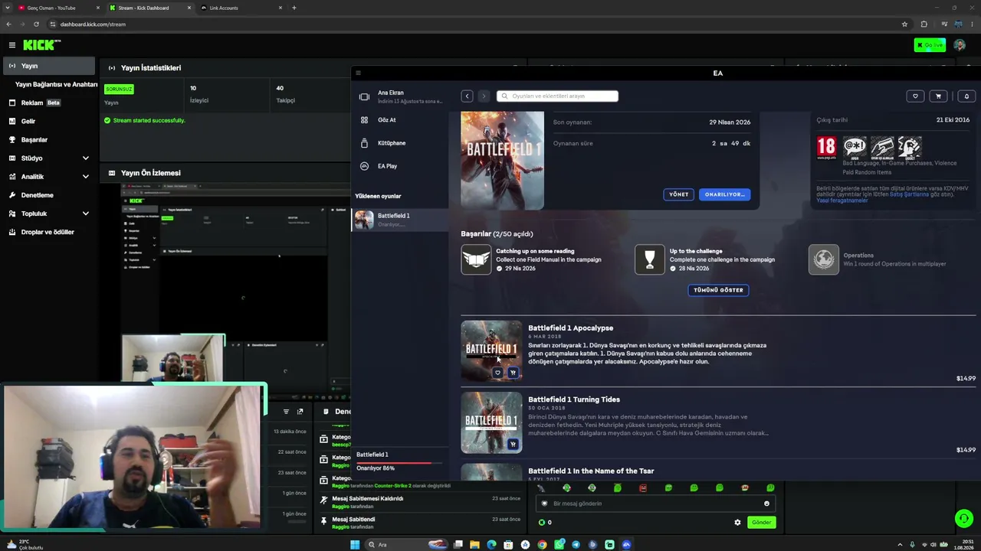Click the Battlefield 1 repair progress bar
The image size is (981, 551).
[399, 463]
